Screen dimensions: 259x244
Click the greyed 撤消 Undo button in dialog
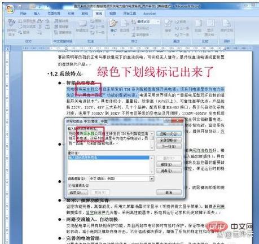[x=100, y=193]
